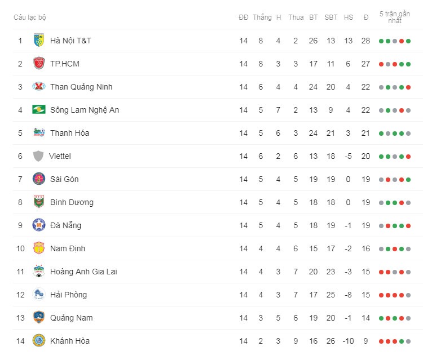Select the Quảng Nam team row name
423x360 pixels.
tap(72, 318)
